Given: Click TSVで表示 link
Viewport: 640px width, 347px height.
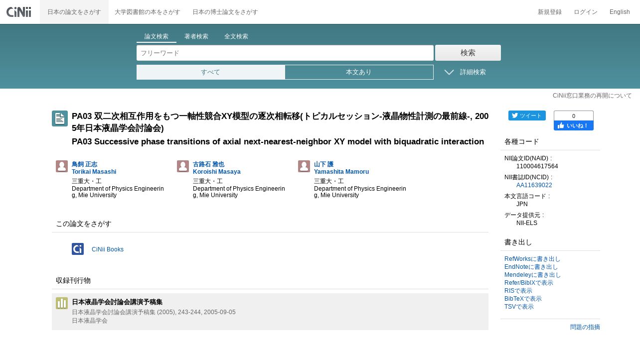Looking at the screenshot, I should tap(519, 307).
